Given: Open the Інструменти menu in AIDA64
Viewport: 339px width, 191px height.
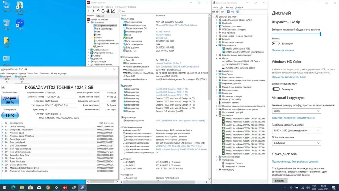Looking at the screenshot, I should point(120,7).
